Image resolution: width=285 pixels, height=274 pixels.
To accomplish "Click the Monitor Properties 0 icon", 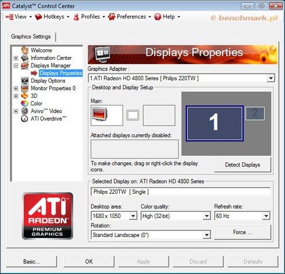I will 24,88.
